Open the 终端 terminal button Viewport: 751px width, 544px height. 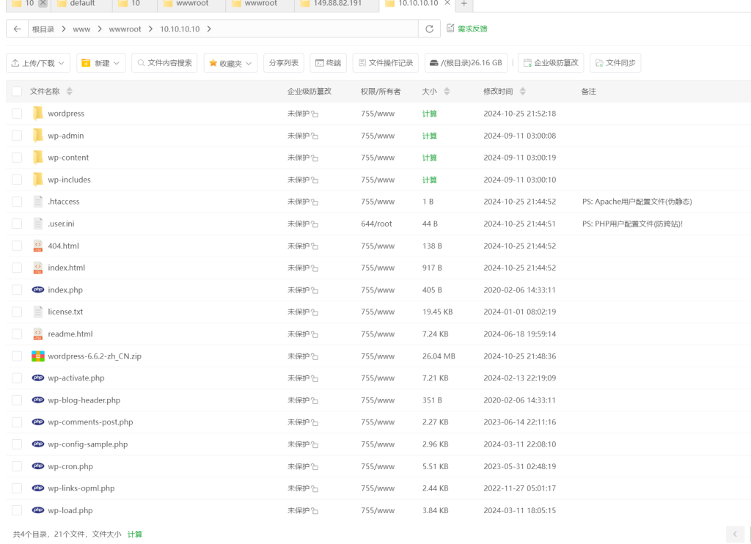coord(328,63)
